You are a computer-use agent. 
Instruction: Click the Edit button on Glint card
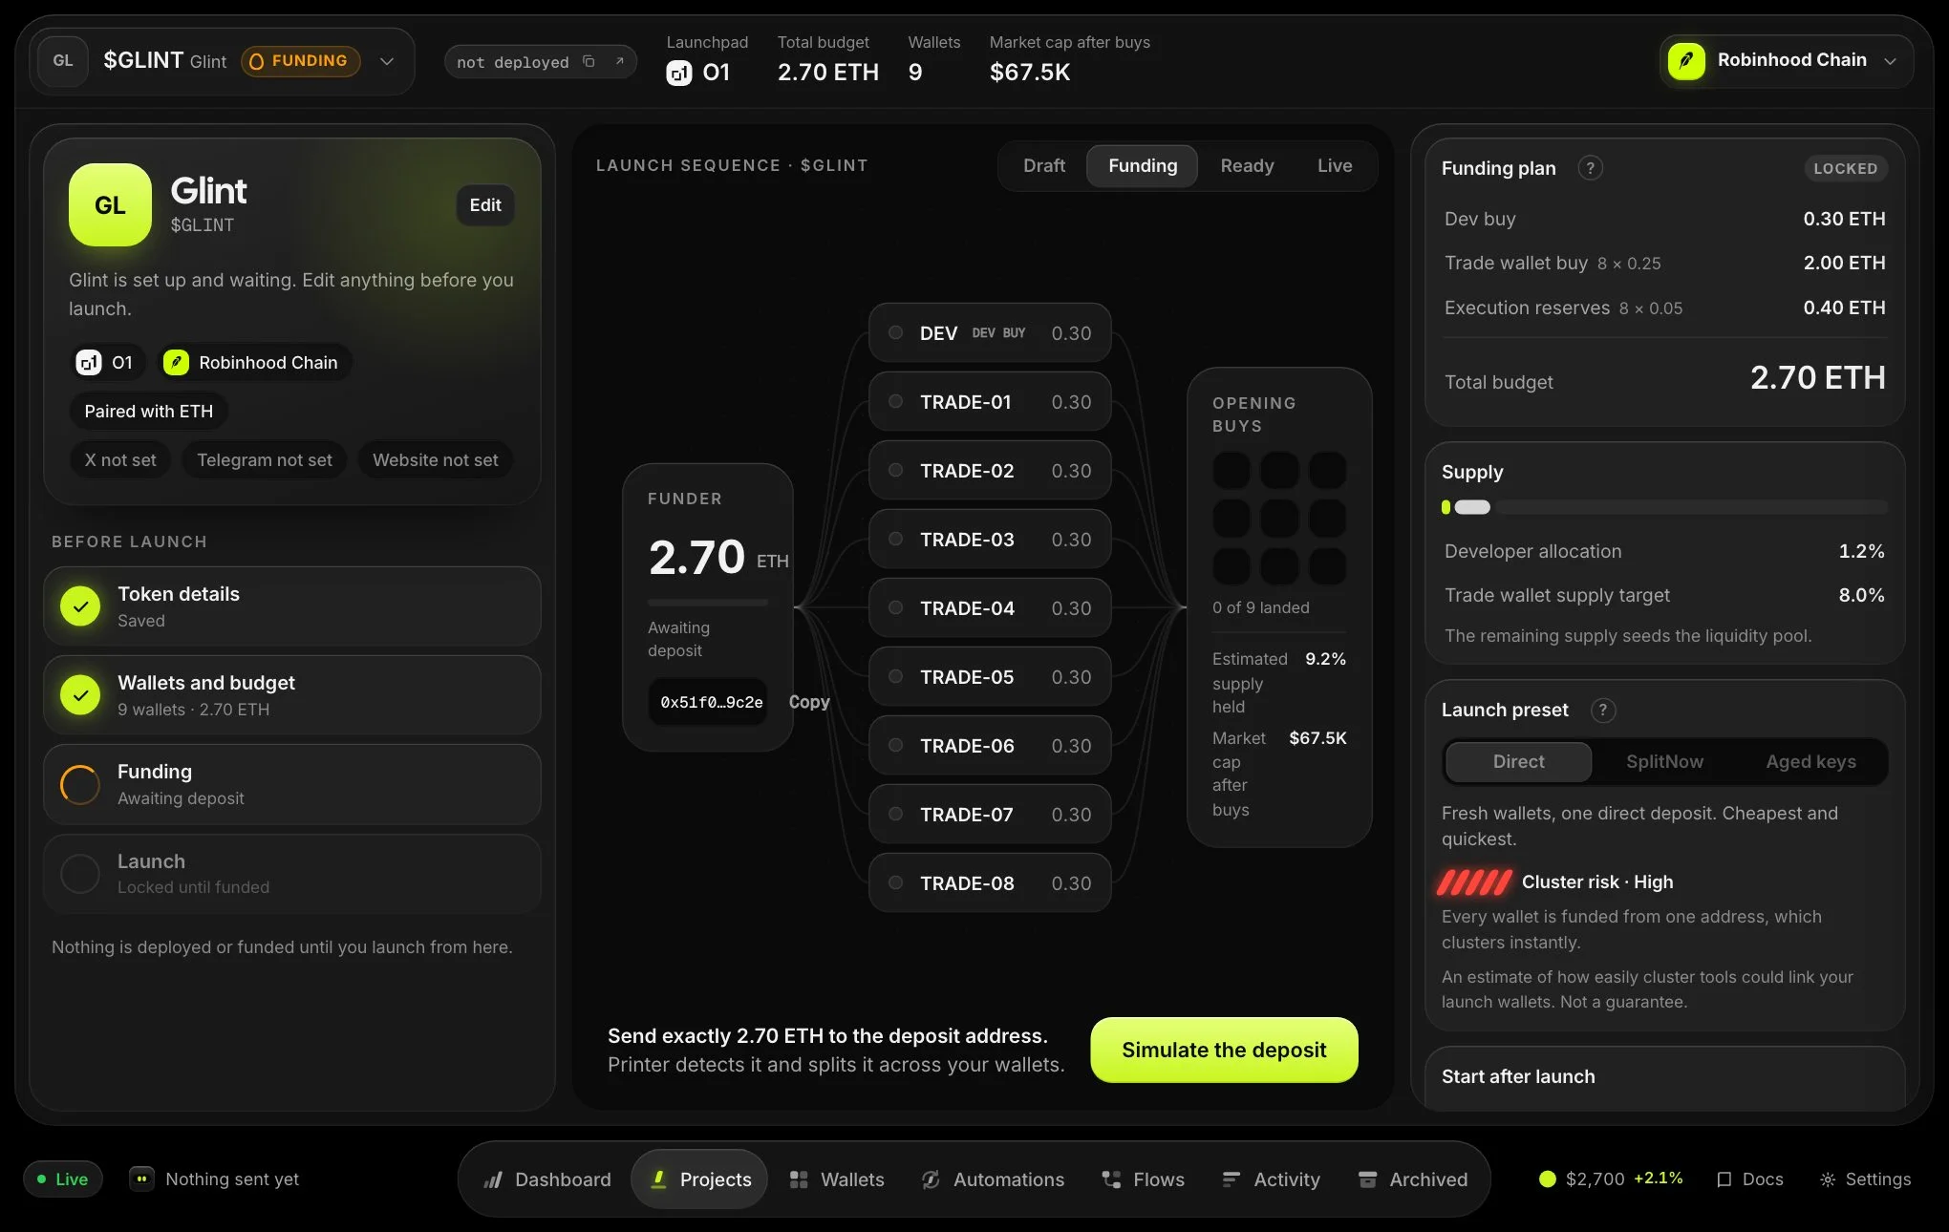coord(485,205)
